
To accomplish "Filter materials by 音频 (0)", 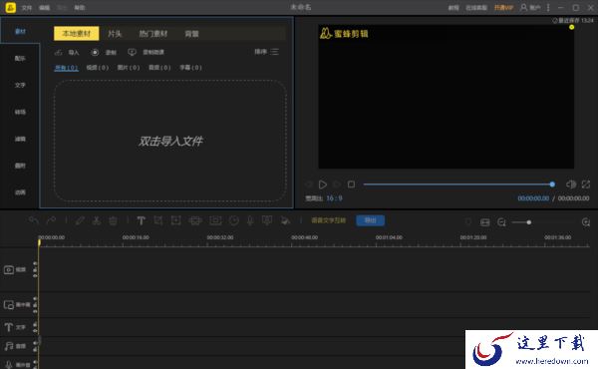I will coord(159,68).
